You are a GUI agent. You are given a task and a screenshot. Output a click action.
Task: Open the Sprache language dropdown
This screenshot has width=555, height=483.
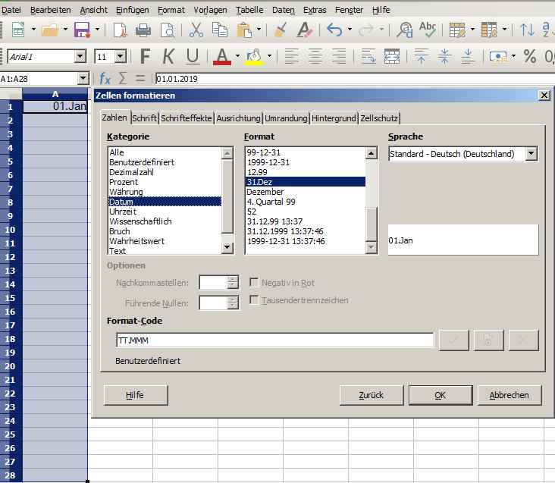point(531,154)
